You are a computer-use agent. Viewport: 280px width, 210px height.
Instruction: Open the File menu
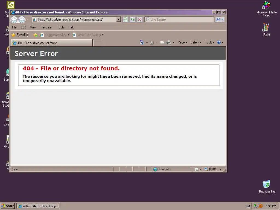tap(14, 27)
